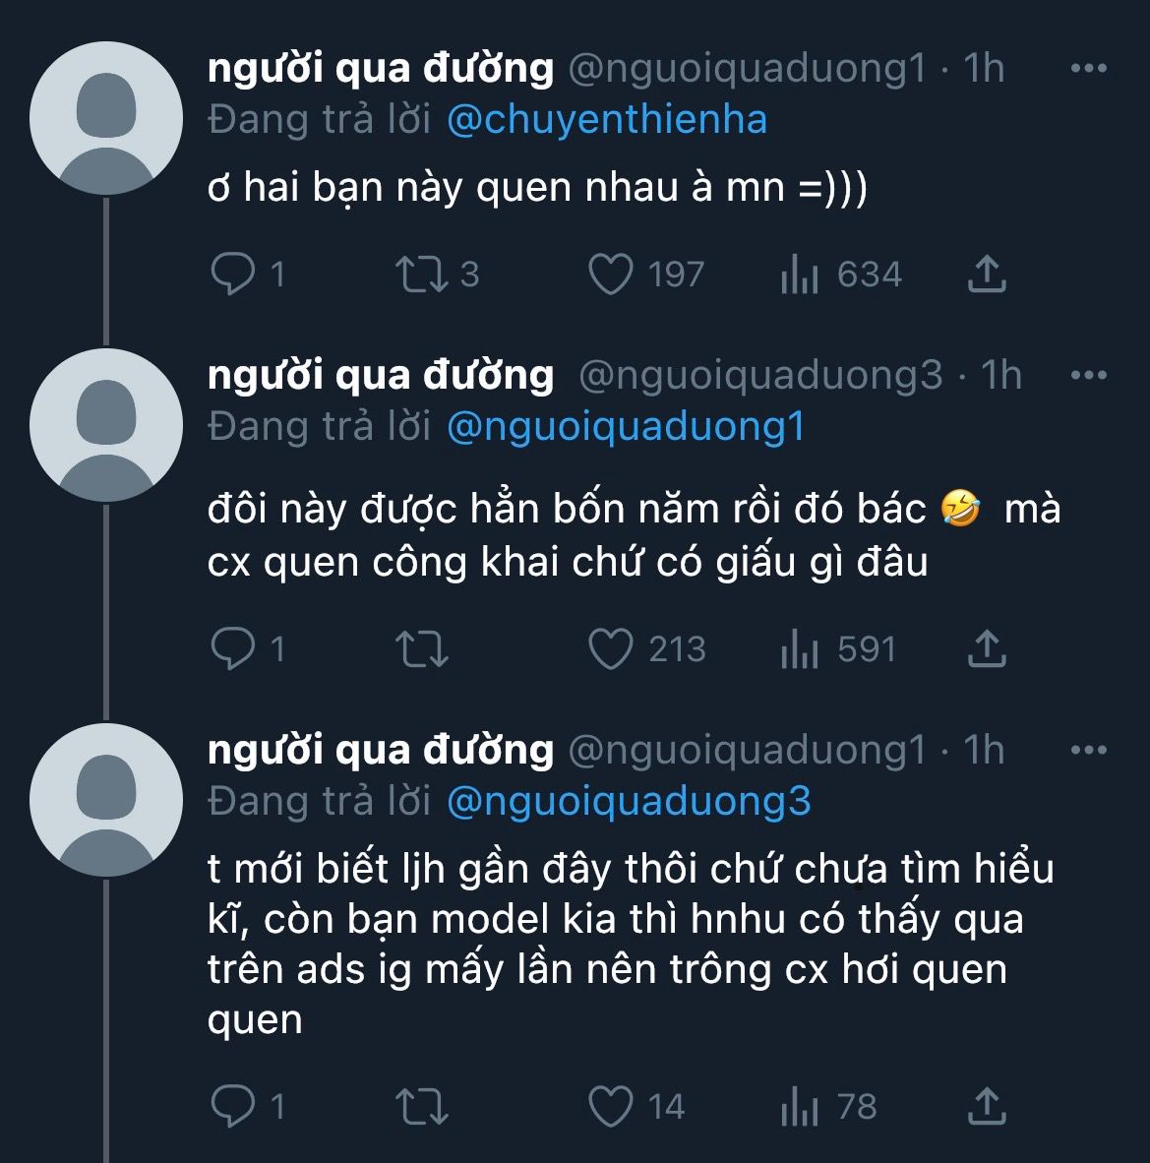This screenshot has height=1163, width=1150.
Task: Share the first tweet about hai bạn
Action: [x=987, y=274]
